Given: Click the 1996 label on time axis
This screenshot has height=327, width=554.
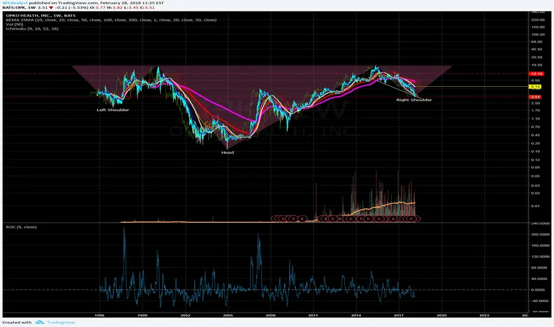Looking at the screenshot, I should (100, 315).
